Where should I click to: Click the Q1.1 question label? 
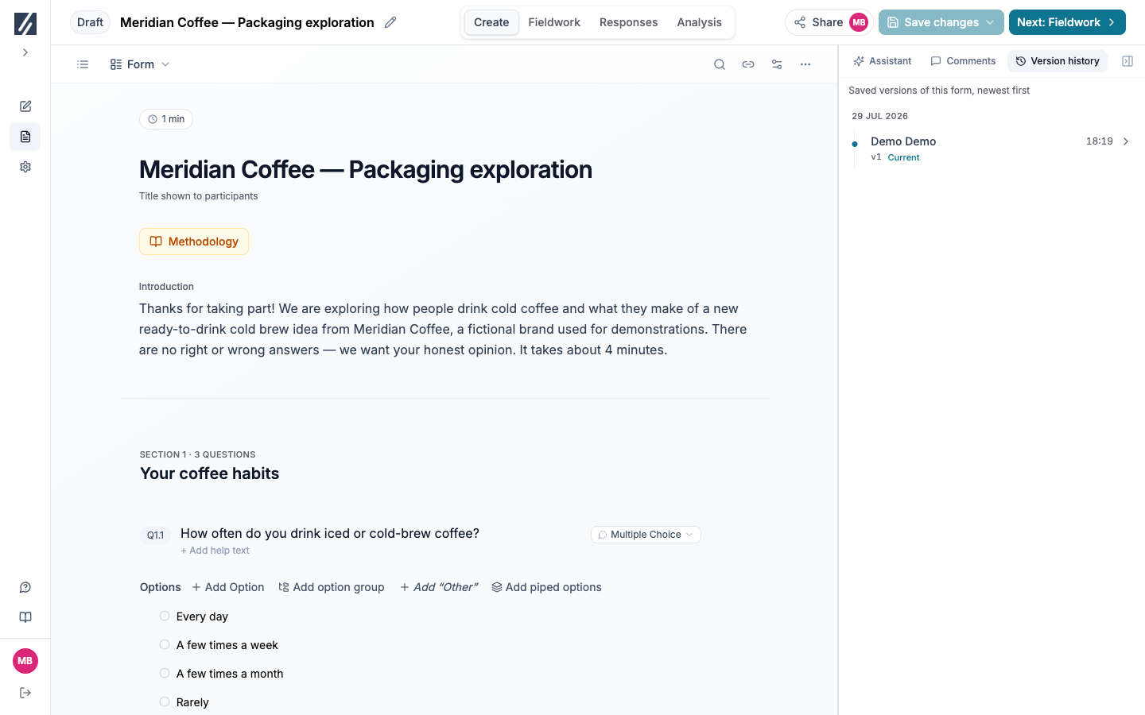pyautogui.click(x=156, y=535)
